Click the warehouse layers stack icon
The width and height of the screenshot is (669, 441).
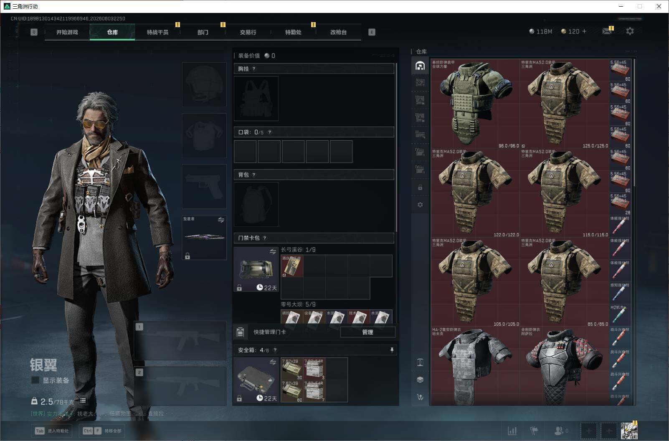pyautogui.click(x=420, y=380)
